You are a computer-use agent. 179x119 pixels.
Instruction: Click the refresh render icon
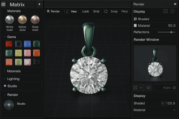148,88
